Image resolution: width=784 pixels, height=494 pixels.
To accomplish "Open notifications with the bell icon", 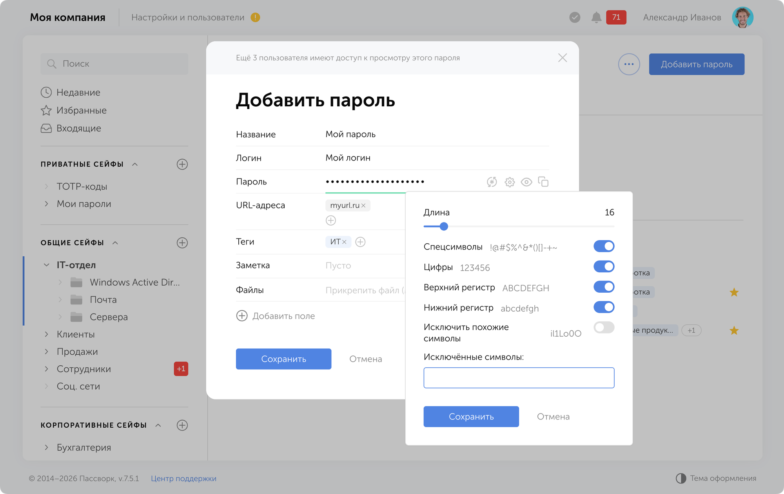I will tap(596, 17).
